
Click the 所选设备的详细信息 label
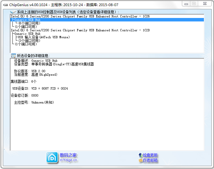coord(33,56)
